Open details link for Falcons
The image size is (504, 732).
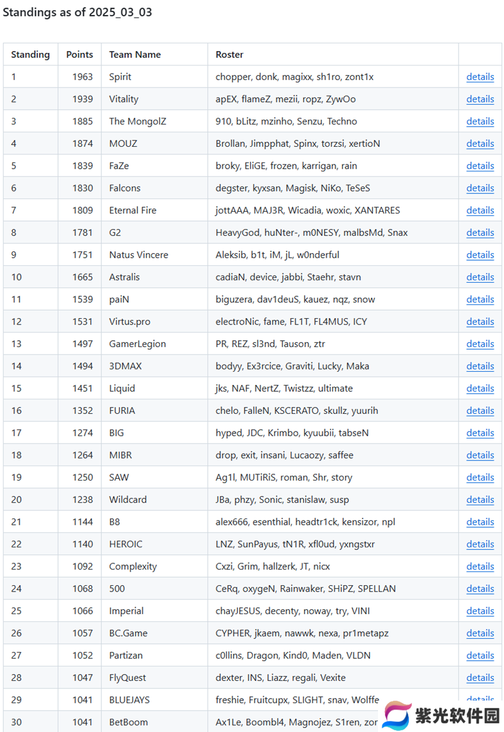tap(479, 188)
